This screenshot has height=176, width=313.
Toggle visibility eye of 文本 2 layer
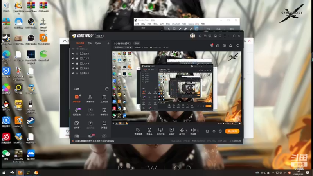tap(73, 58)
